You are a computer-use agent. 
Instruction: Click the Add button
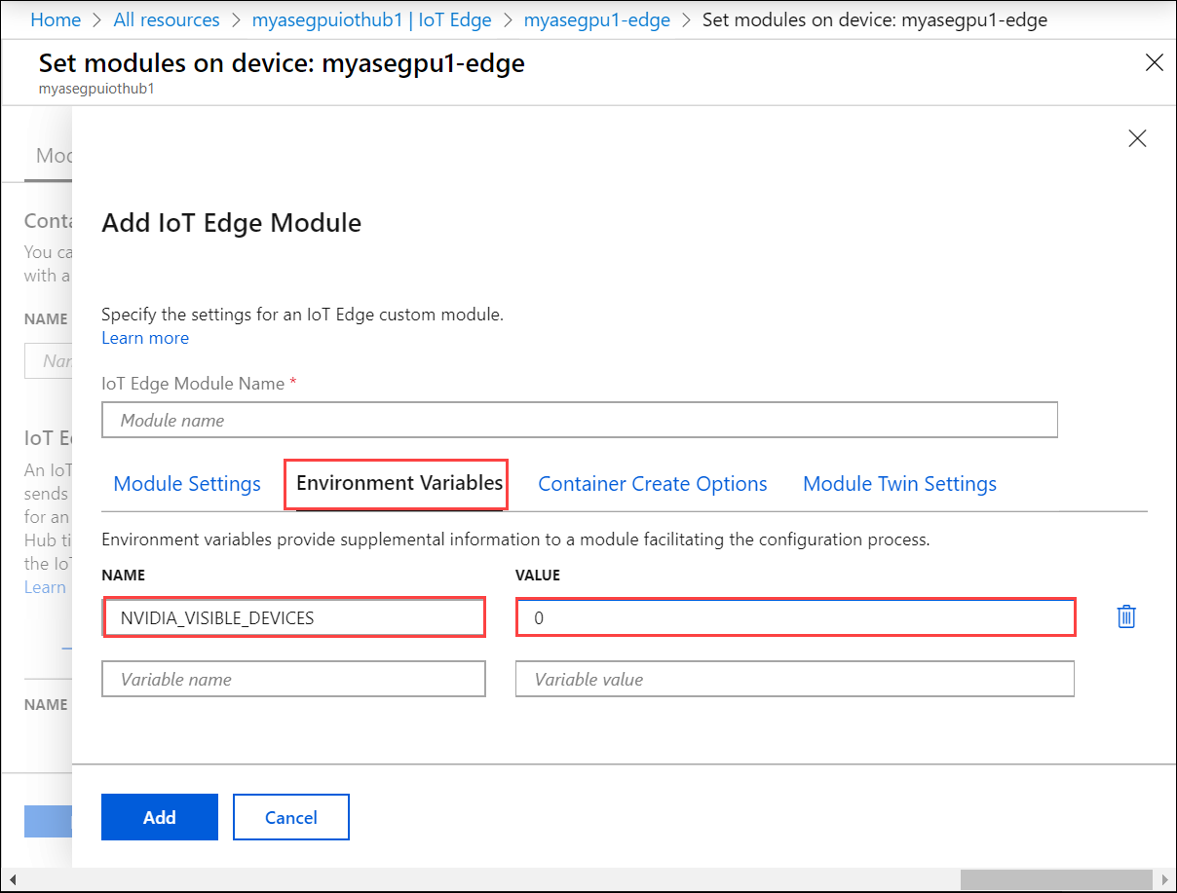159,816
